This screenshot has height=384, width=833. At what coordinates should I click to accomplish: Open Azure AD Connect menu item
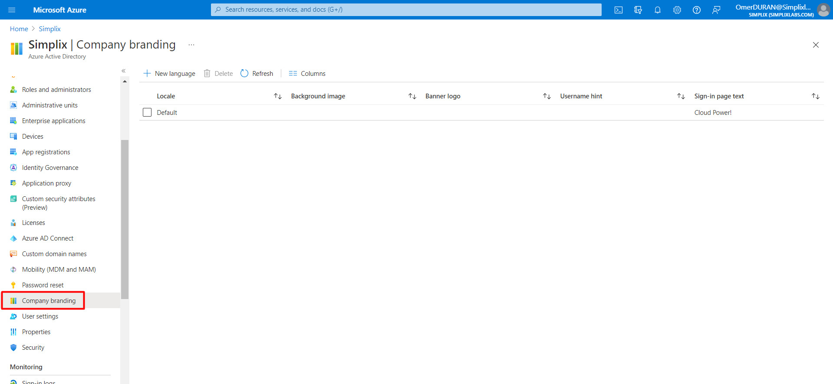click(x=48, y=238)
